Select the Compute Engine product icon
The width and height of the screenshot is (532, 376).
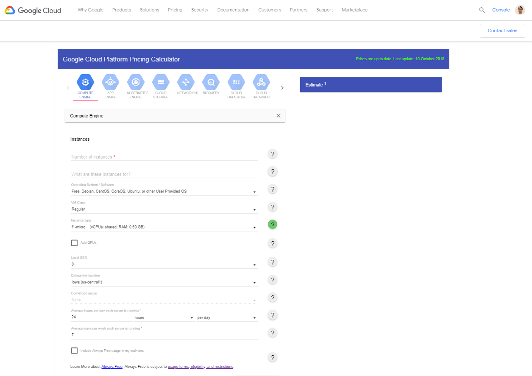click(x=85, y=82)
